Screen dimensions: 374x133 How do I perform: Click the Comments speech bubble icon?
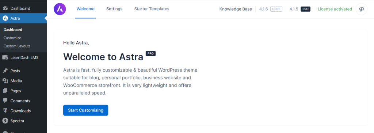tap(5, 101)
